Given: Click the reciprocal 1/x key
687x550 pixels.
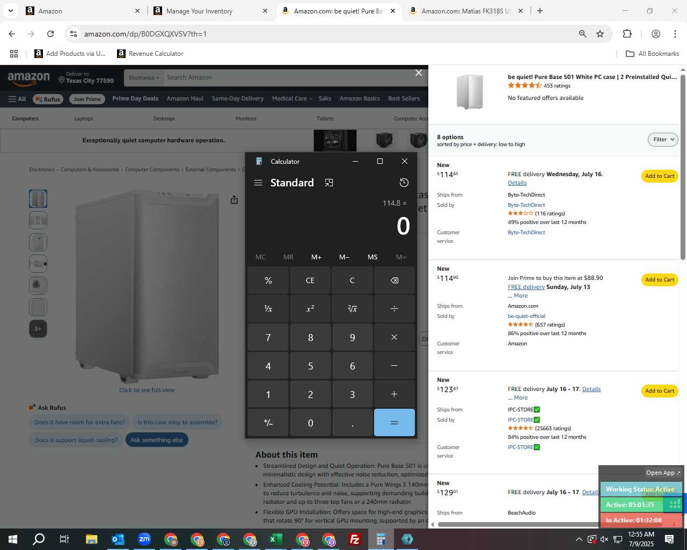Looking at the screenshot, I should click(268, 309).
